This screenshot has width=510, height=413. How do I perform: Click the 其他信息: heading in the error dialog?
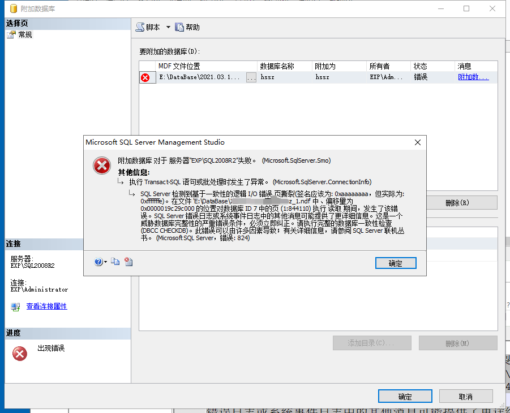134,172
